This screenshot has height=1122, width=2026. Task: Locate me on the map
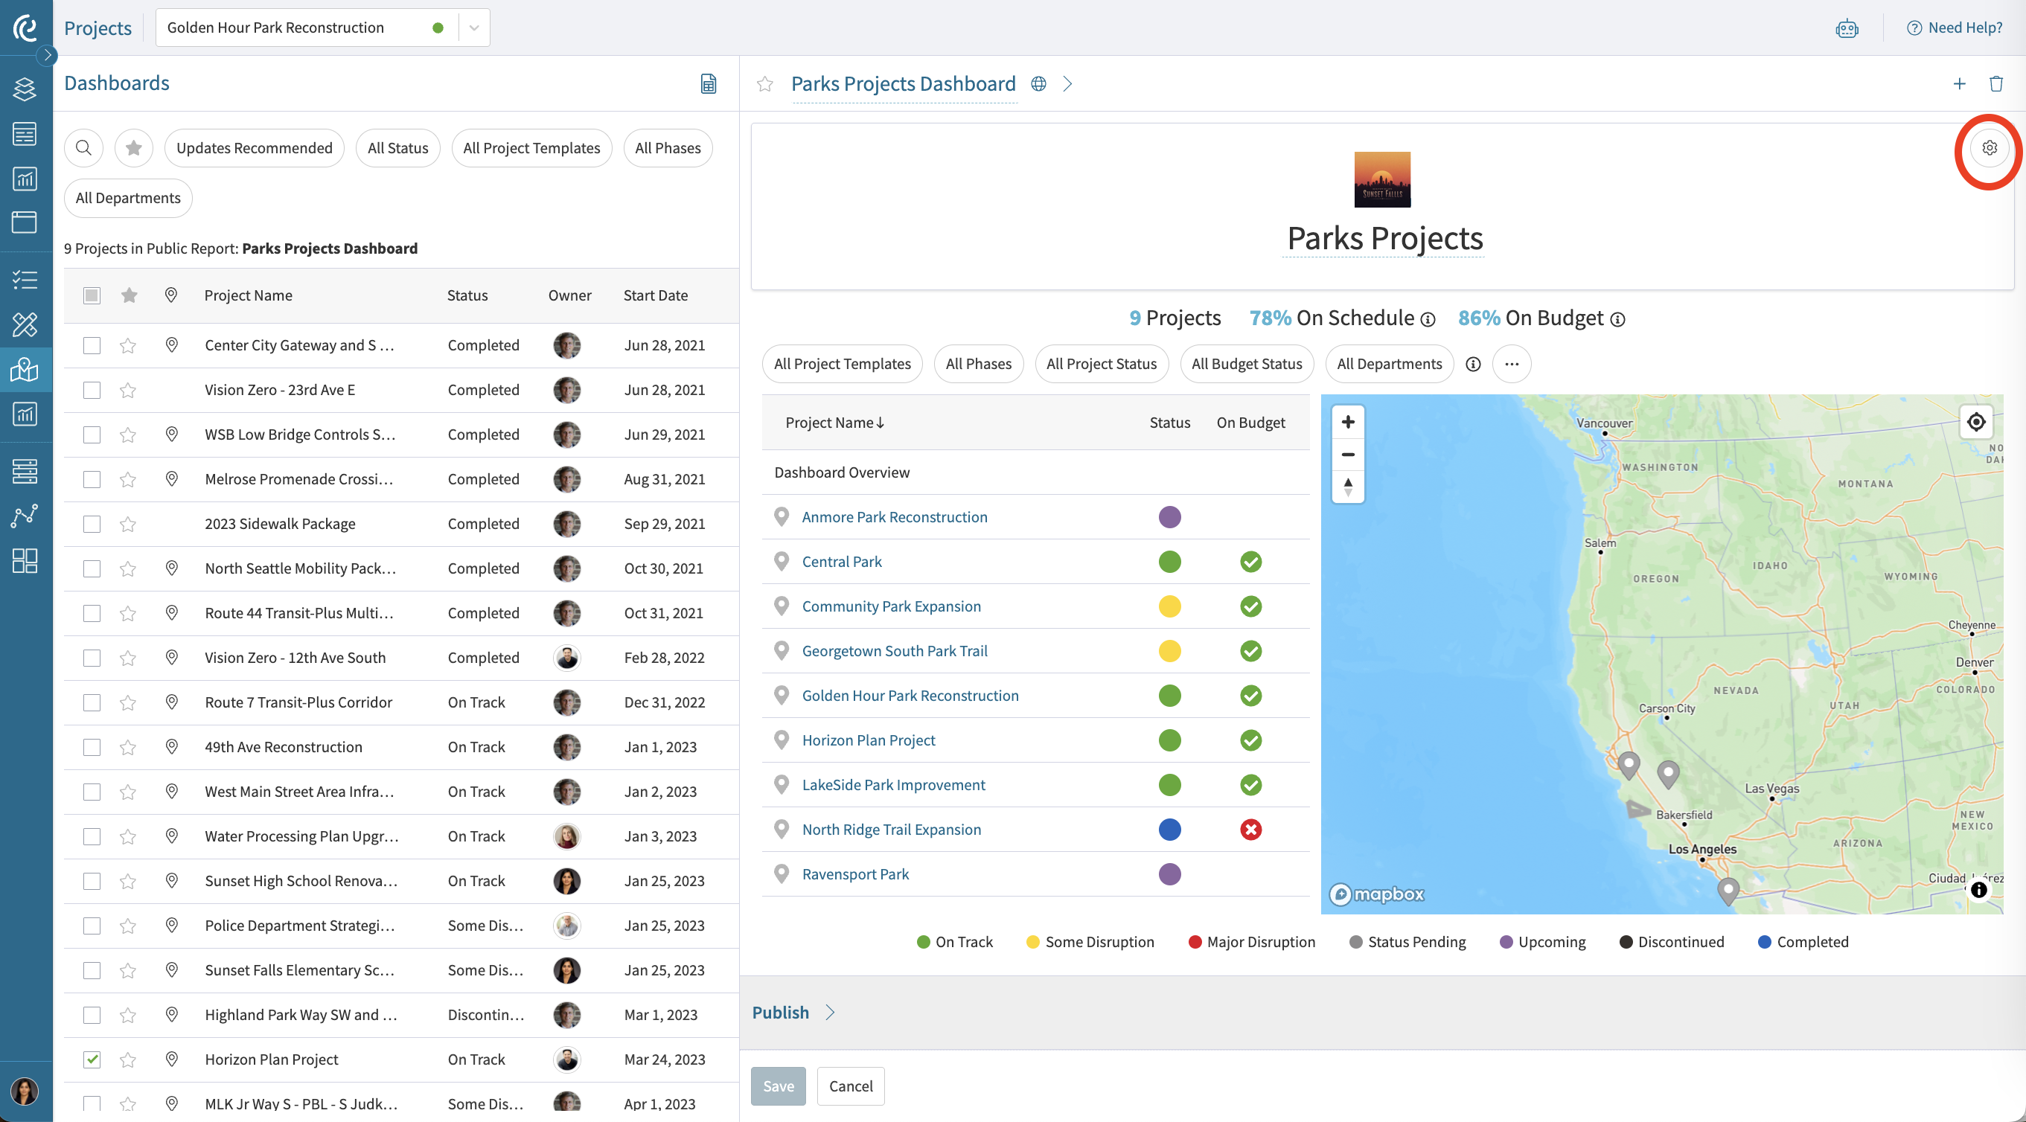[x=1975, y=422]
